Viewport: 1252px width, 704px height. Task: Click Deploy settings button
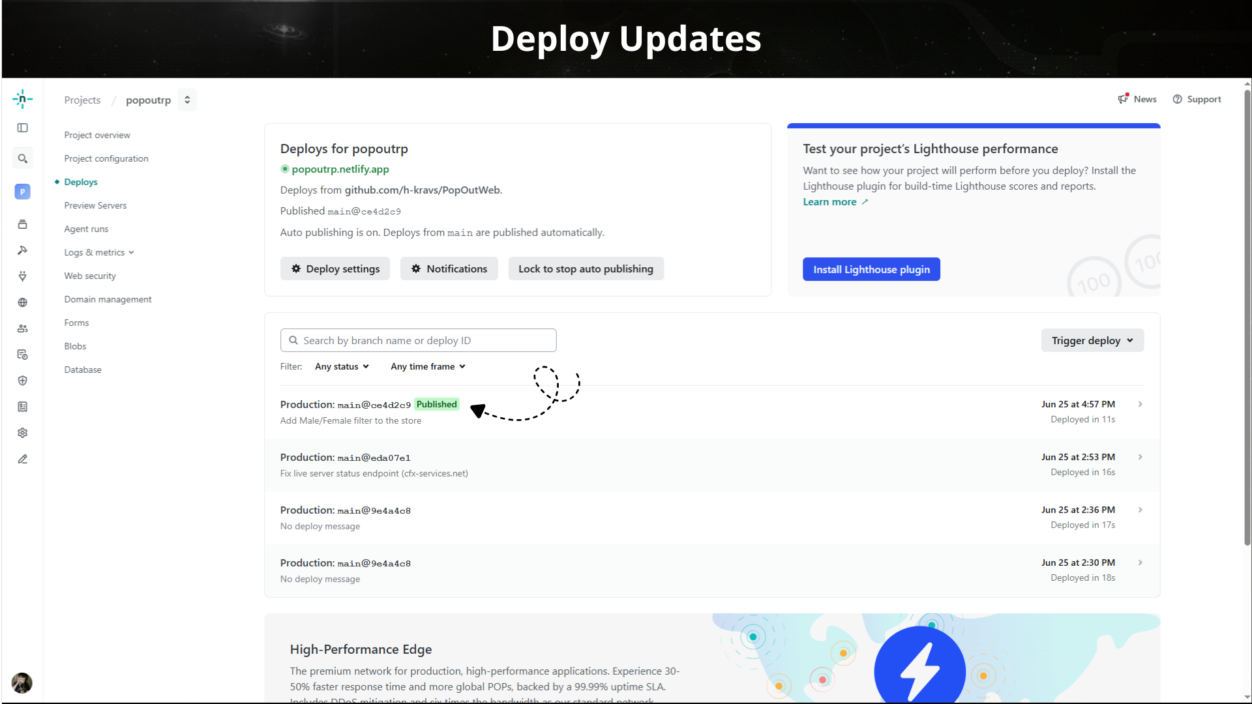click(x=335, y=269)
